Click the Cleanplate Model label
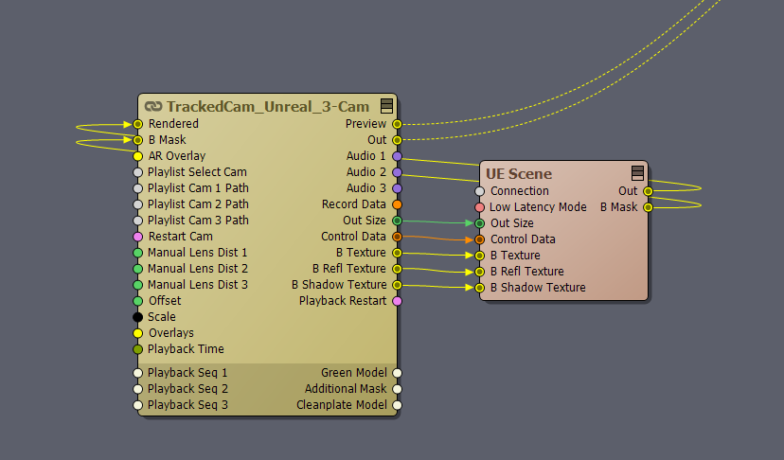The image size is (784, 460). coord(342,405)
